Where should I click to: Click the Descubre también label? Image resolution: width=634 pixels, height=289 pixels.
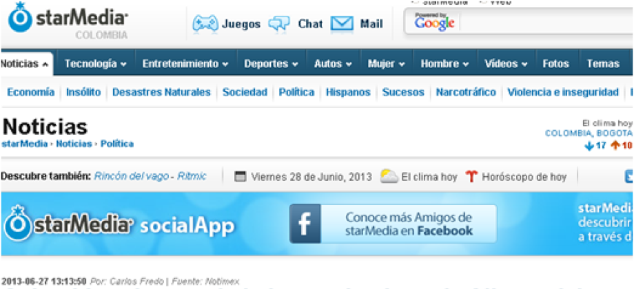pyautogui.click(x=46, y=177)
